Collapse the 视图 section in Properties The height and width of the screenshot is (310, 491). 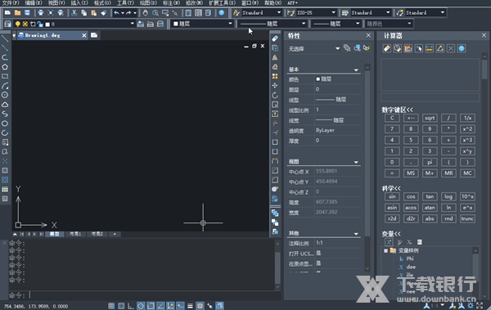[x=356, y=162]
